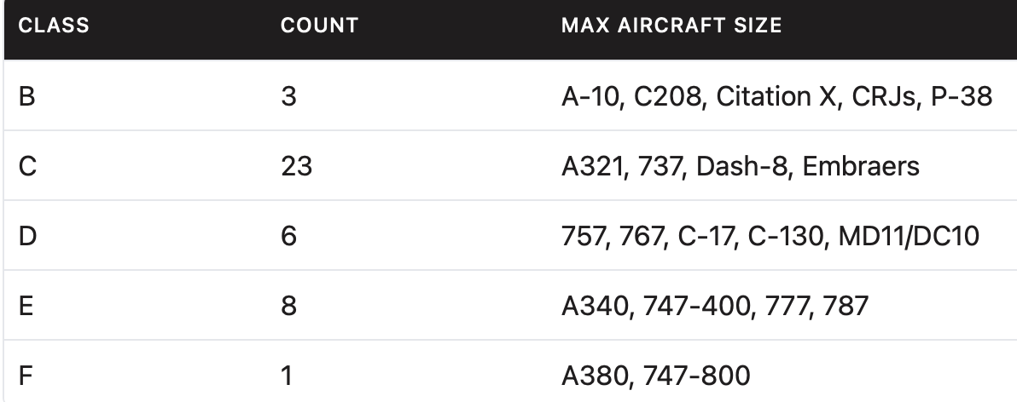Click the COUNT column header

(320, 26)
